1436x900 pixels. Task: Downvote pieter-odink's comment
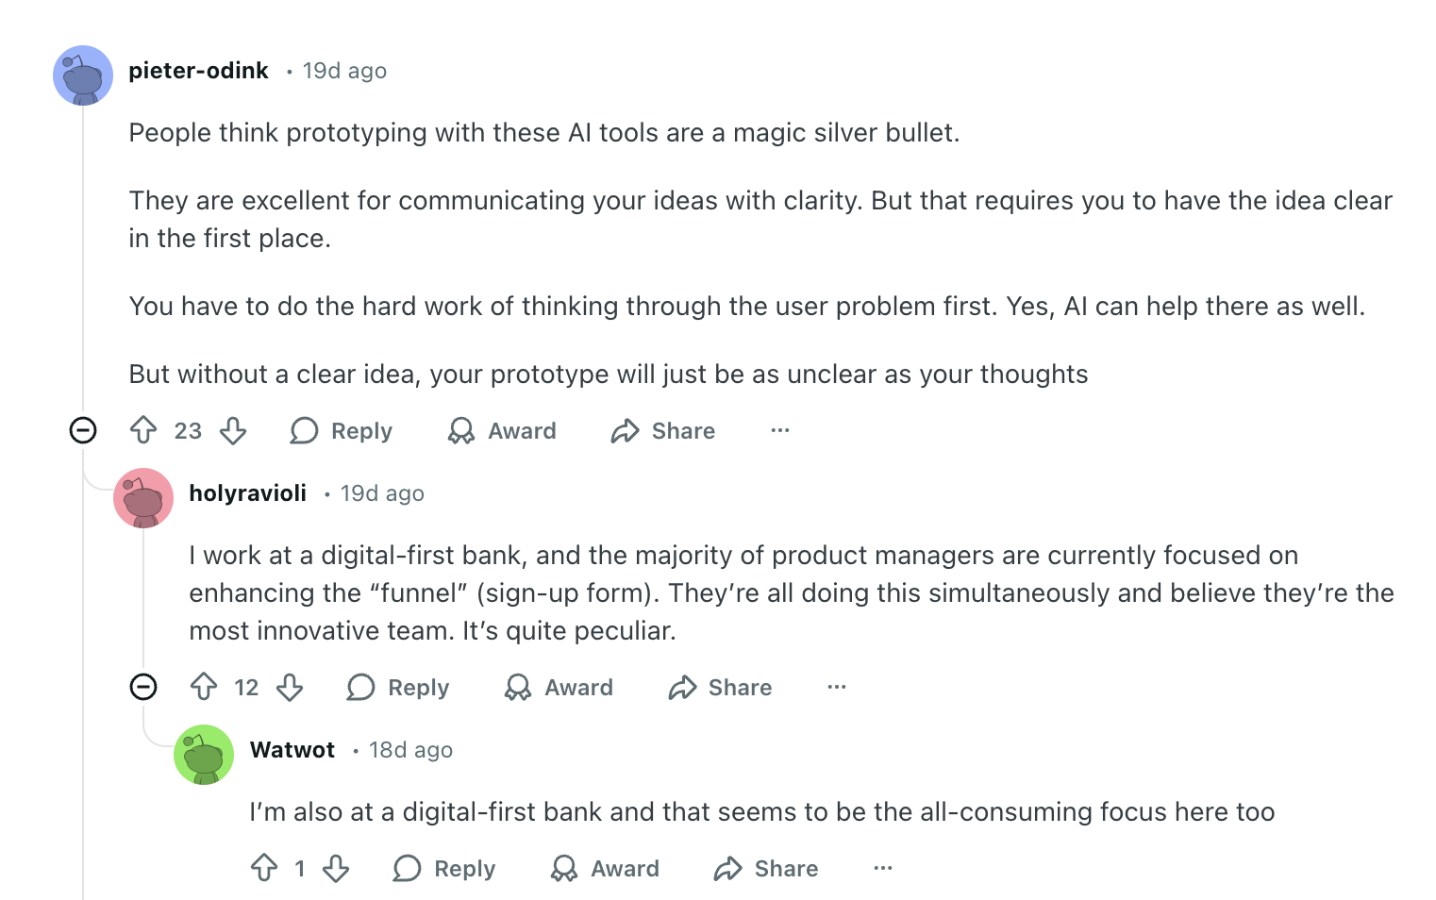click(x=233, y=431)
